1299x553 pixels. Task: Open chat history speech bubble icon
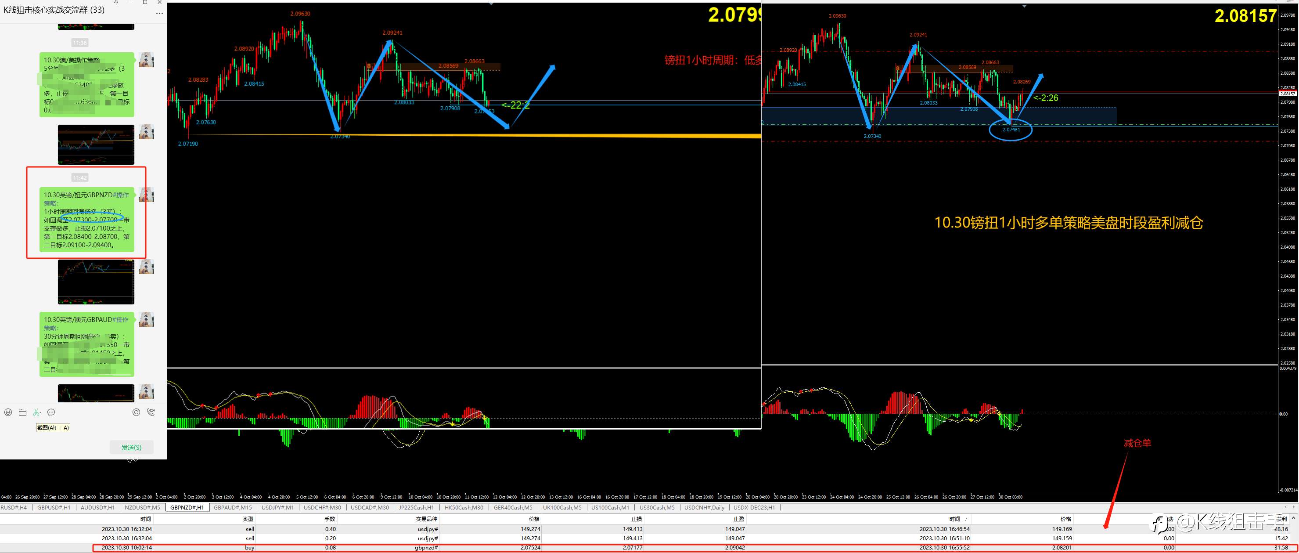[x=51, y=412]
